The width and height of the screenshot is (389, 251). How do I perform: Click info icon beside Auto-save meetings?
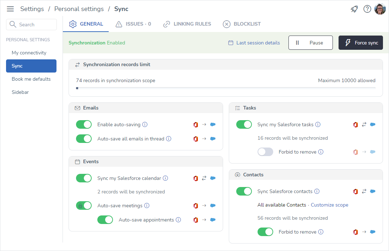coord(147,205)
